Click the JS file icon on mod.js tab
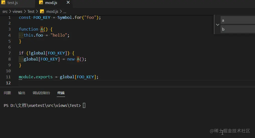Screen dimensions: 255x138 (x=41, y=3)
